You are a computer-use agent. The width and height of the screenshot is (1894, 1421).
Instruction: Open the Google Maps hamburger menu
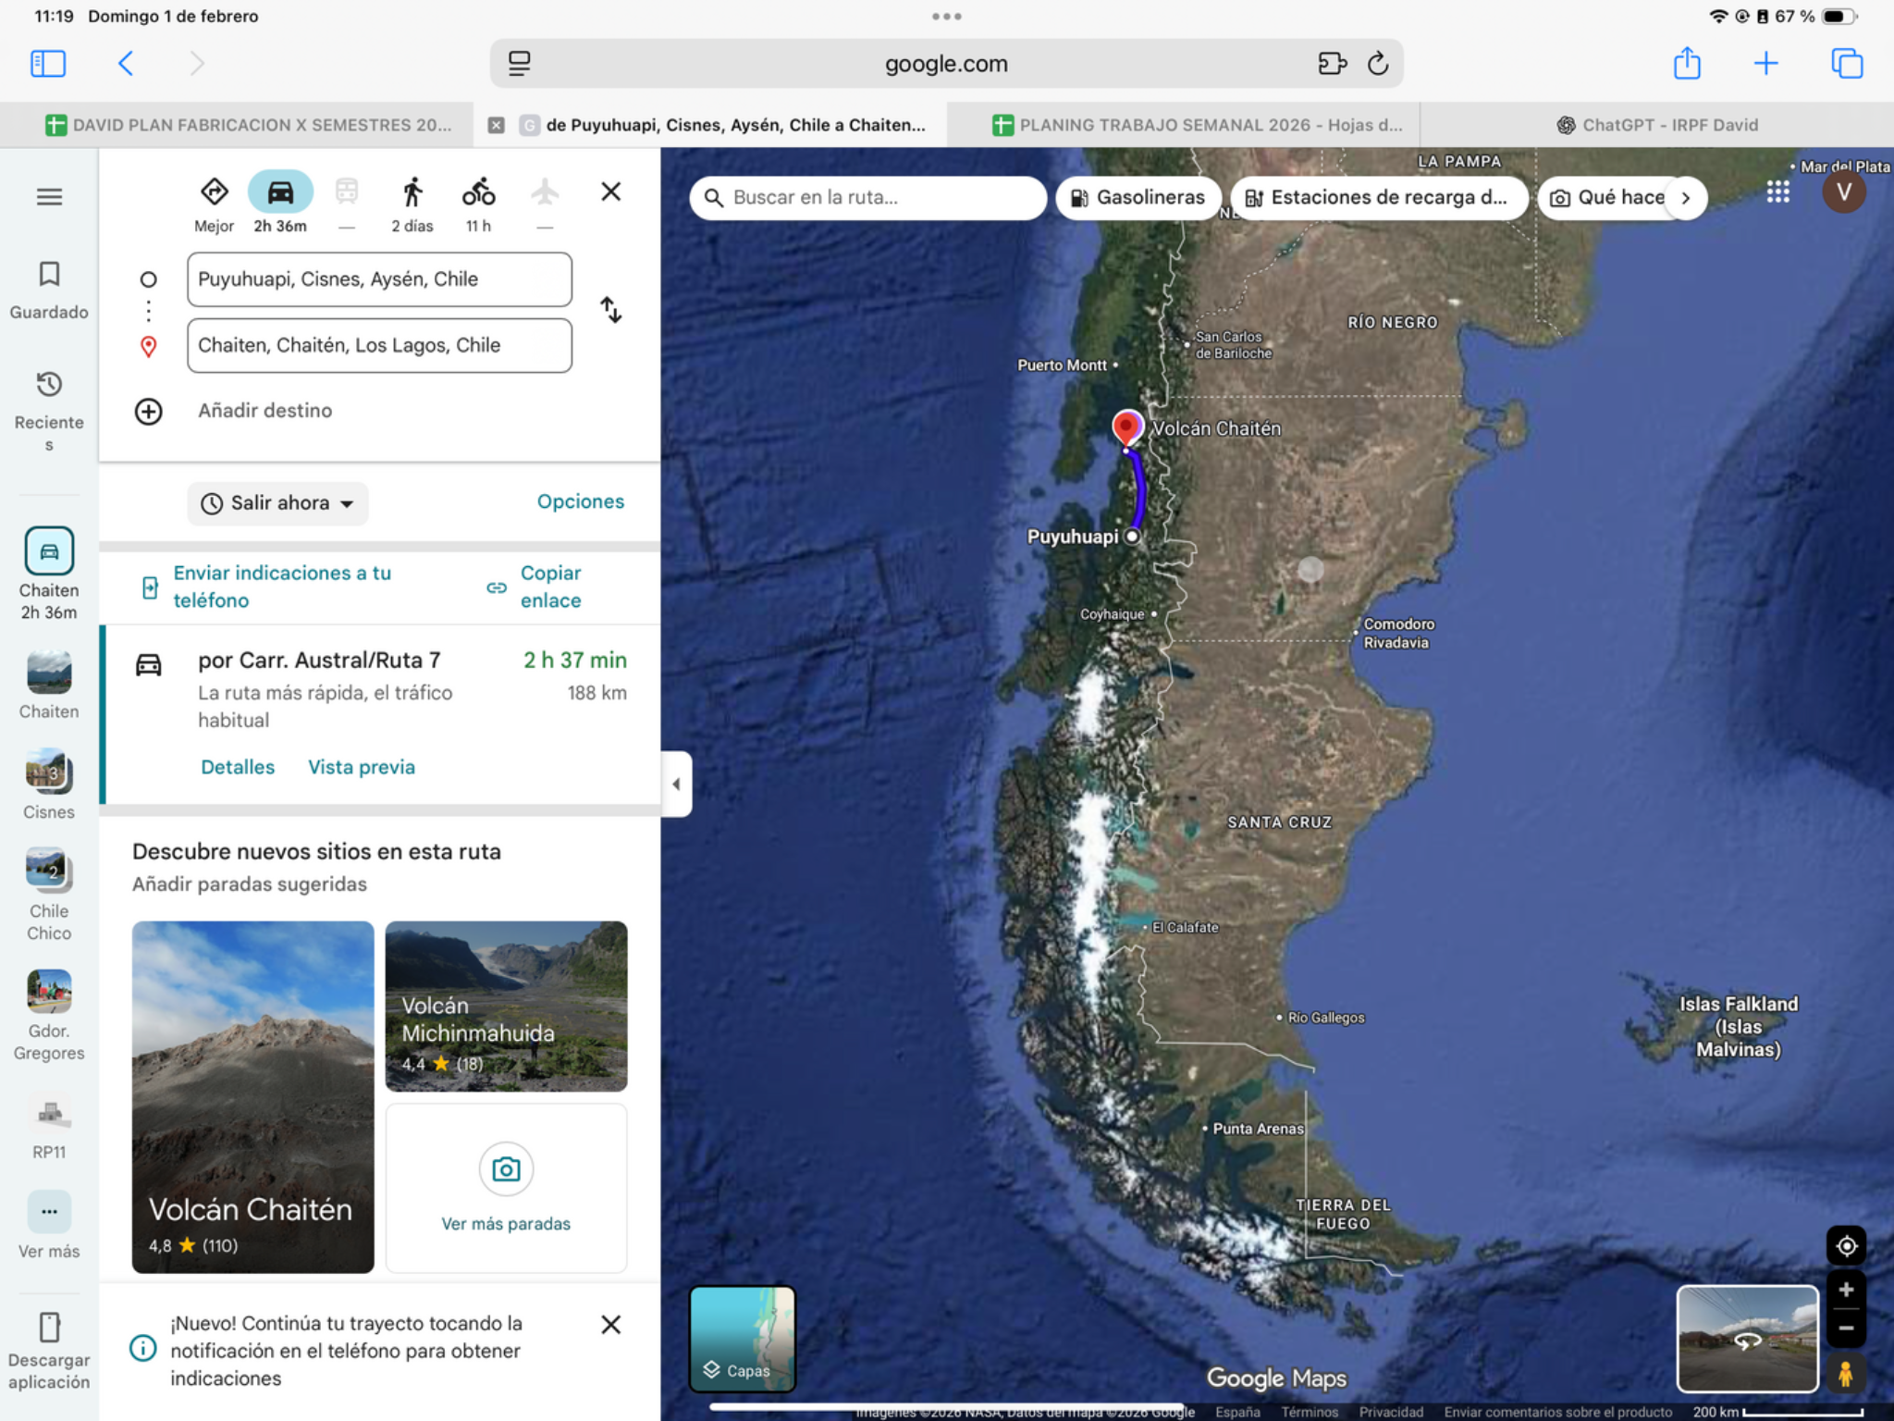pyautogui.click(x=49, y=196)
